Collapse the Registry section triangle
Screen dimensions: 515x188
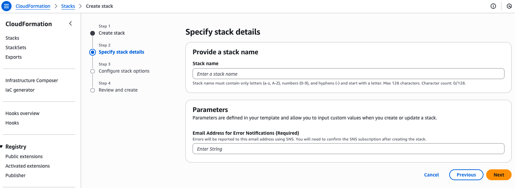tap(2, 147)
